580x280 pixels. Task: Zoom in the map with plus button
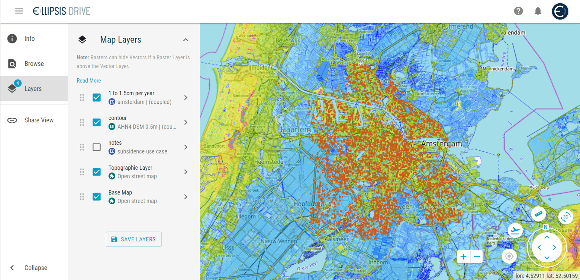[x=463, y=257]
